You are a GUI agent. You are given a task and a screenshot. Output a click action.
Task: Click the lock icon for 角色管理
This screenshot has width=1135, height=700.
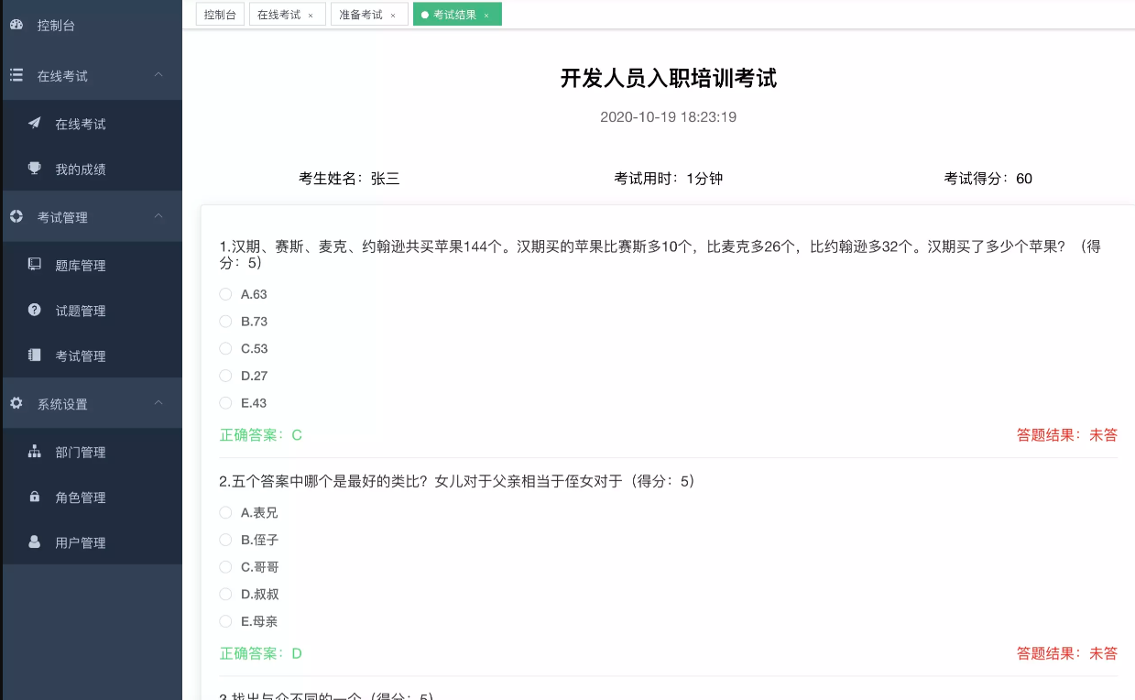[35, 497]
